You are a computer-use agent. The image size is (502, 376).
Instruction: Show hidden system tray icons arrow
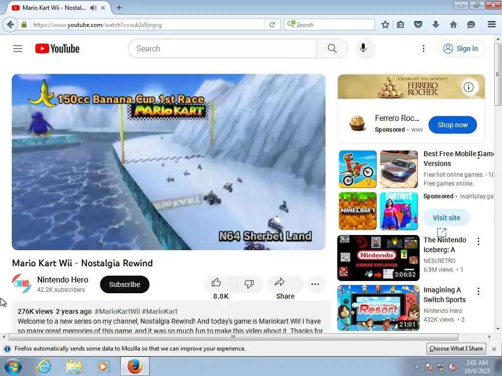pyautogui.click(x=417, y=367)
